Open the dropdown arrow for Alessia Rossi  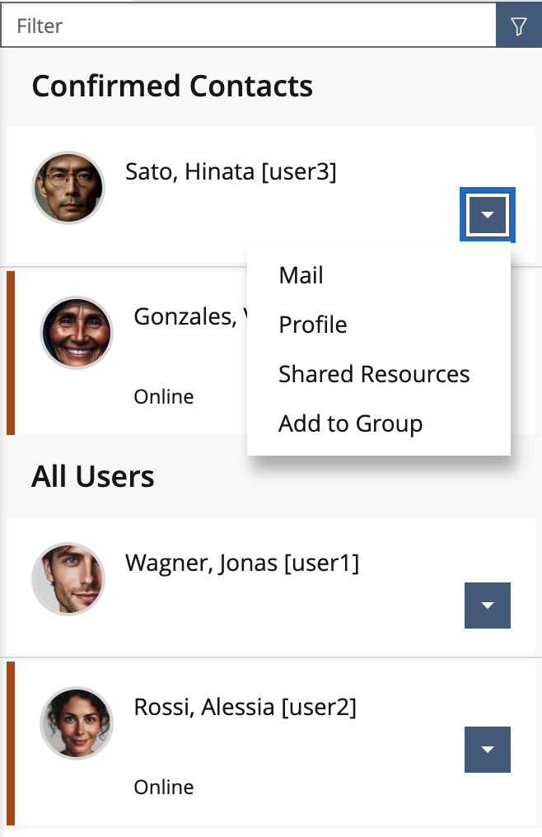[488, 749]
